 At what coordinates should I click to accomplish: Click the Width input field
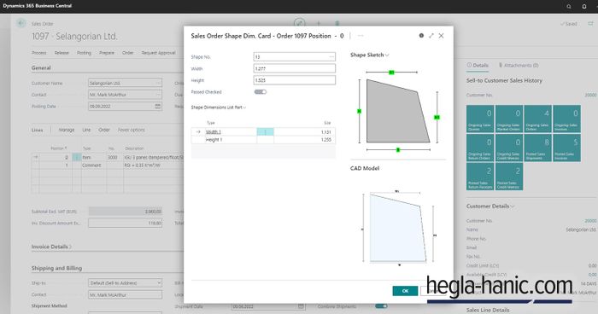click(x=295, y=68)
